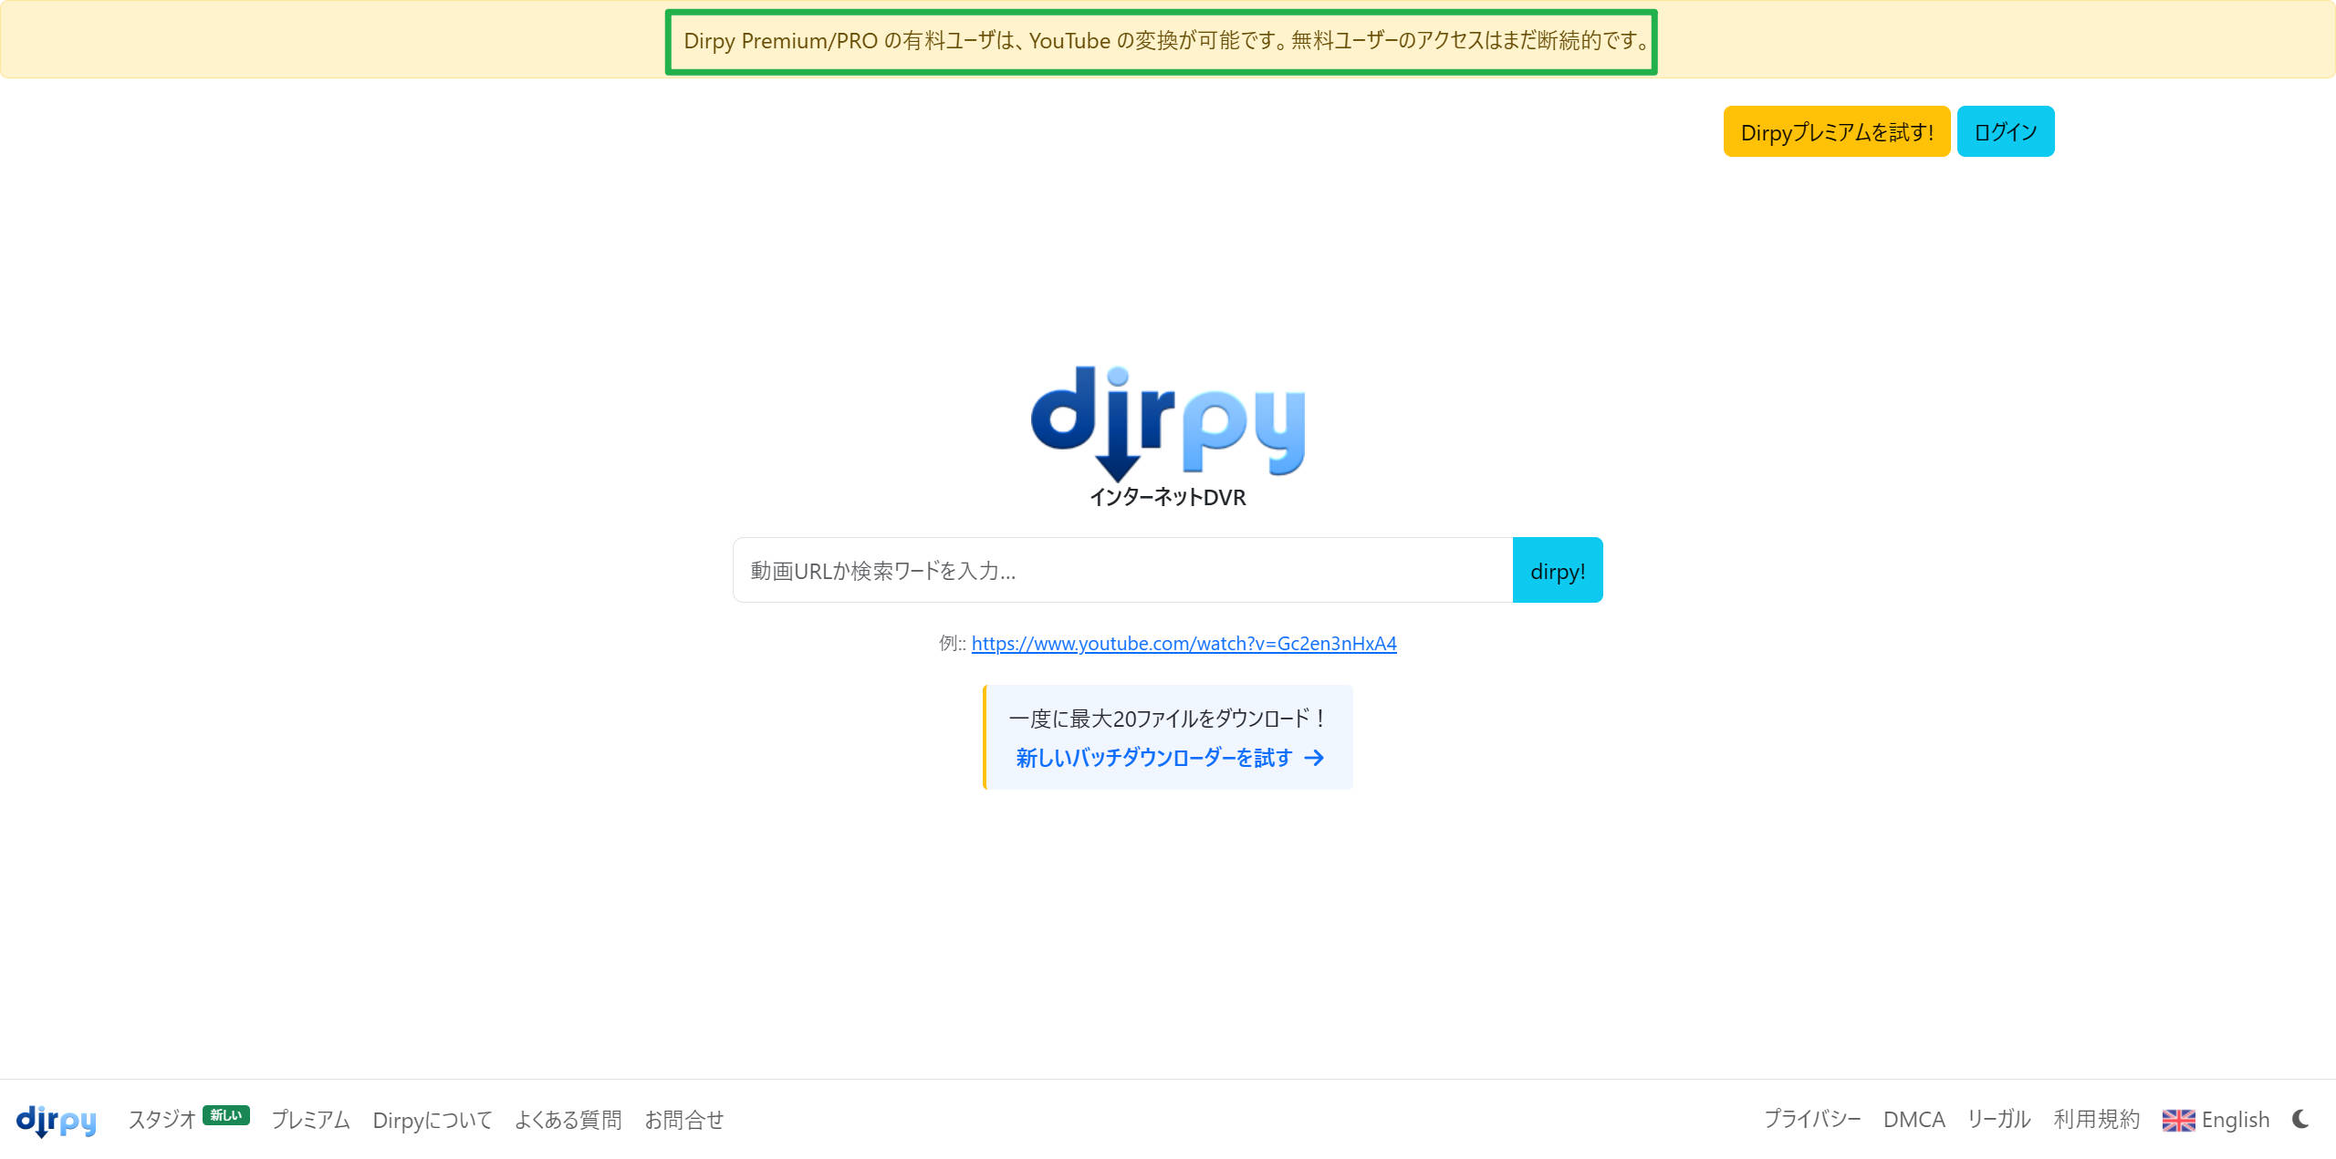2336x1159 pixels.
Task: Open the DMCA link
Action: click(1914, 1119)
